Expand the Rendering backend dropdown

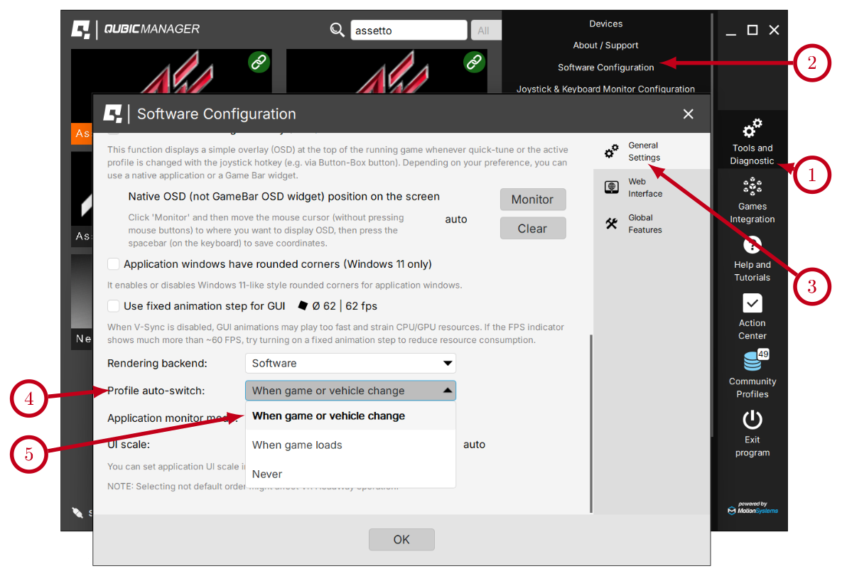pyautogui.click(x=350, y=364)
